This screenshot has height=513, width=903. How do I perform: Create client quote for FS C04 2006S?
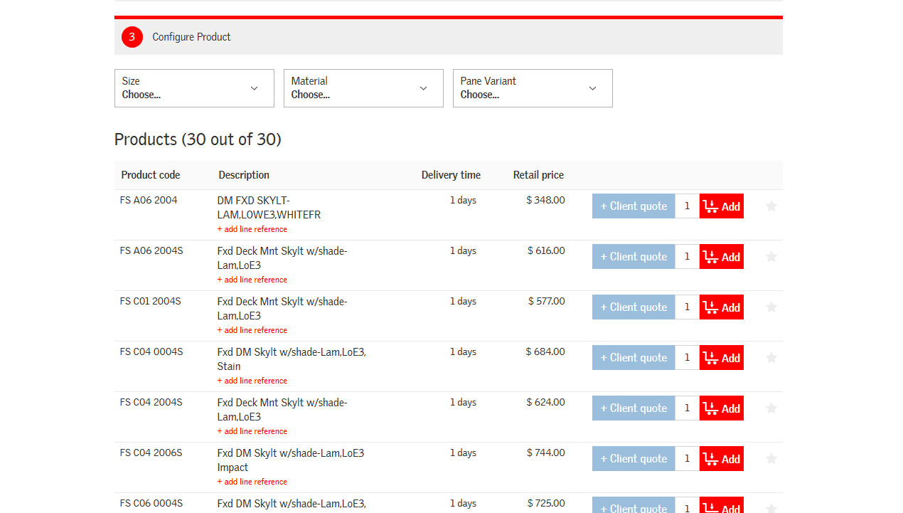634,459
